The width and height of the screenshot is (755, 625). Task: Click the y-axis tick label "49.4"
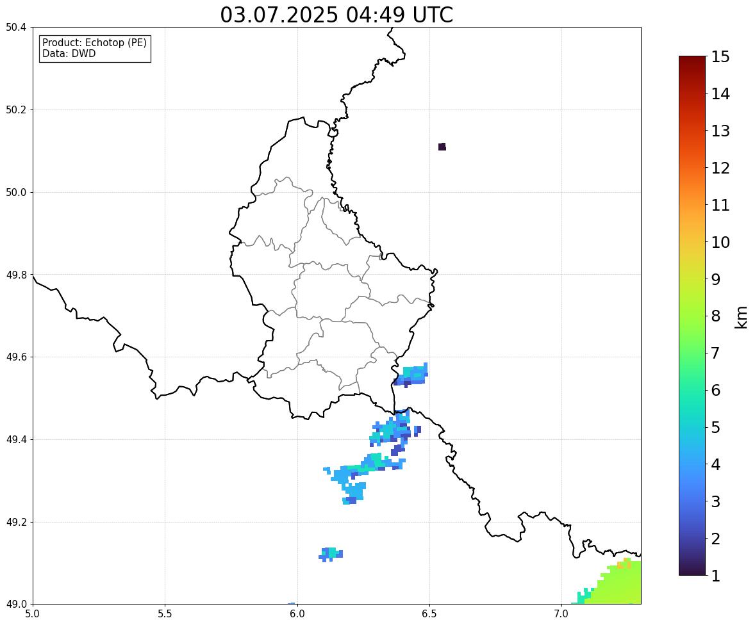point(16,439)
